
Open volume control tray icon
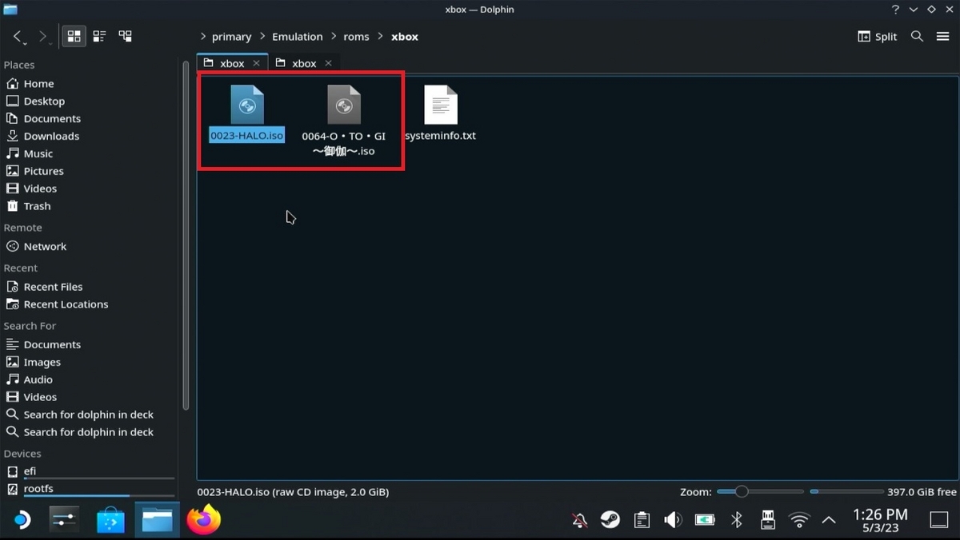(673, 521)
